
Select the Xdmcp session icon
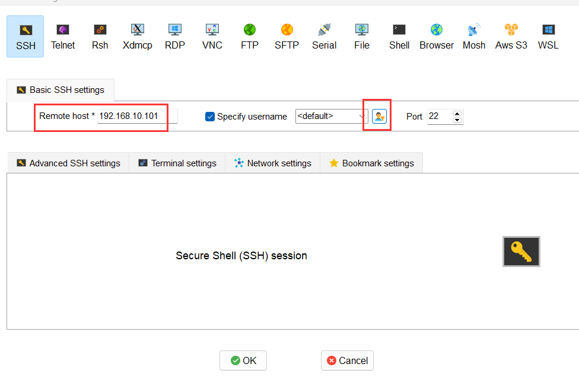tap(138, 37)
